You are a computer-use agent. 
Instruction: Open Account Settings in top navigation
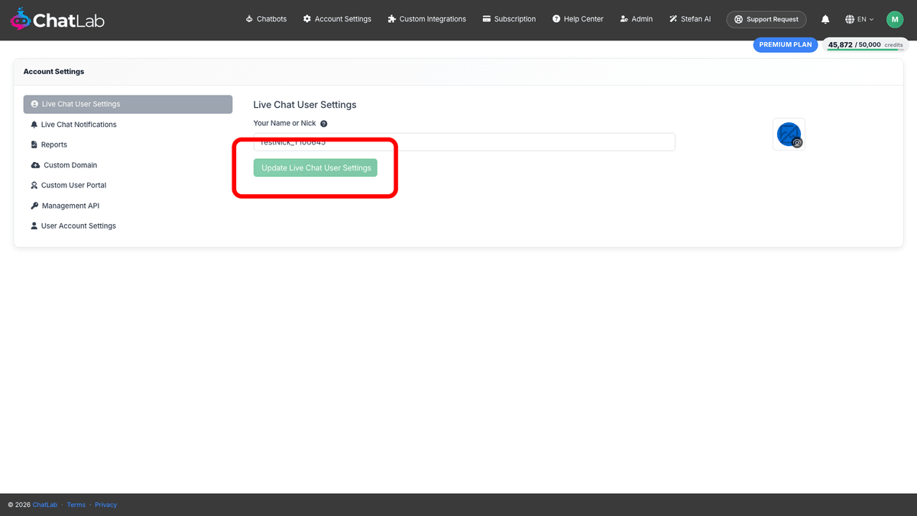pos(337,19)
